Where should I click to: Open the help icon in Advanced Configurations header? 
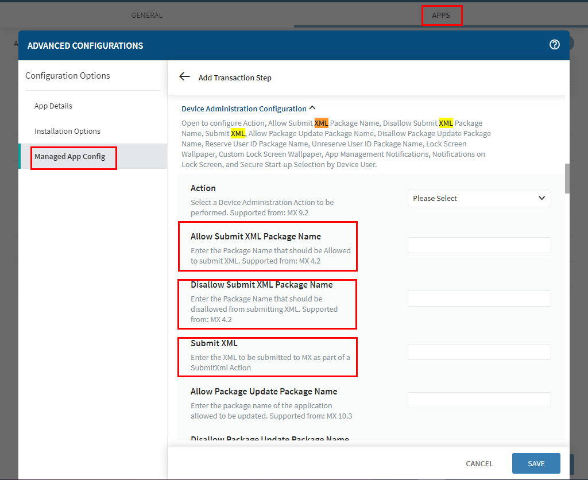click(x=554, y=45)
